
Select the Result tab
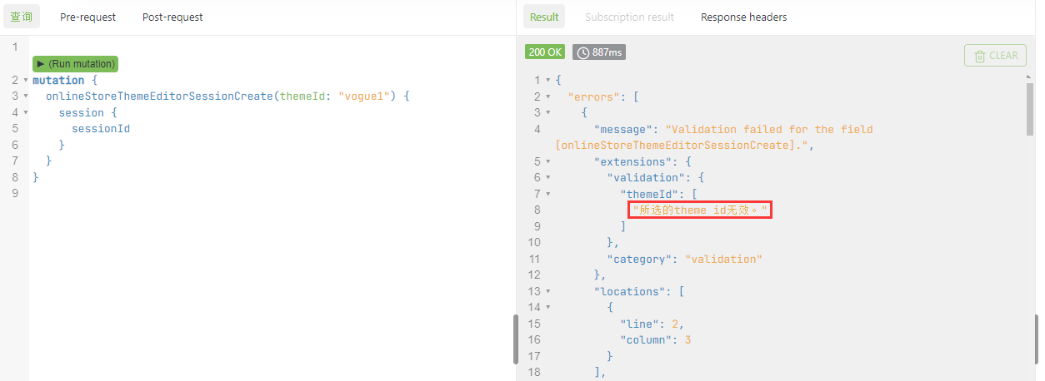(x=544, y=17)
